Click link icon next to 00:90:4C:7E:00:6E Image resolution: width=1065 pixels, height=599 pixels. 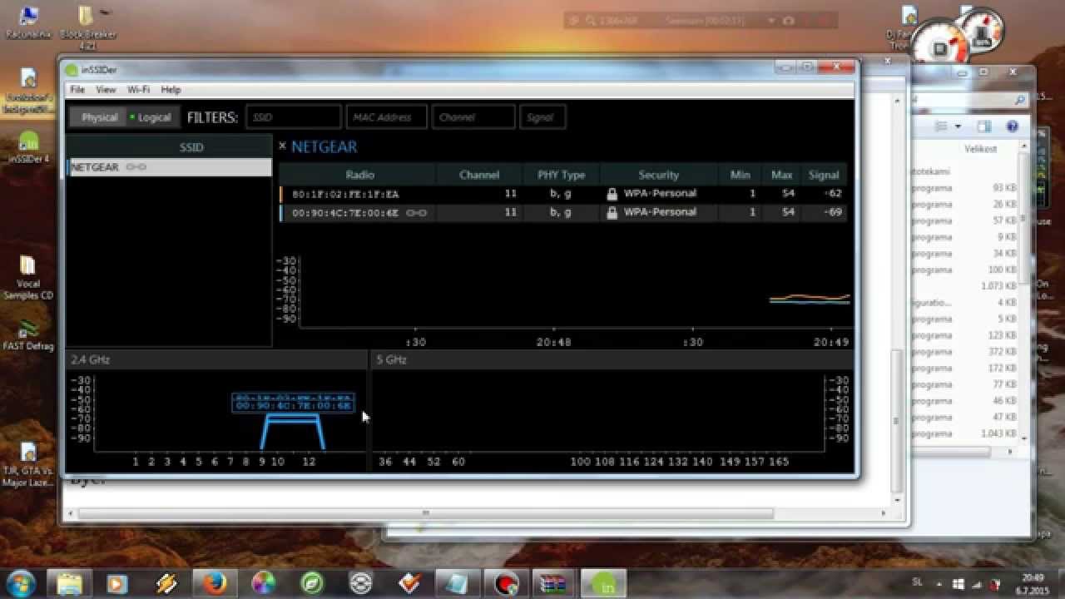tap(417, 213)
